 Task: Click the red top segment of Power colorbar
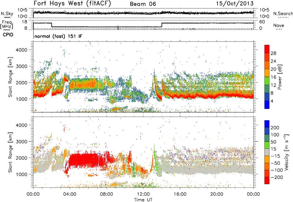click(x=267, y=49)
